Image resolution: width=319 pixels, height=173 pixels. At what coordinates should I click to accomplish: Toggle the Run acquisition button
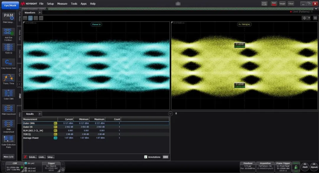(274, 4)
